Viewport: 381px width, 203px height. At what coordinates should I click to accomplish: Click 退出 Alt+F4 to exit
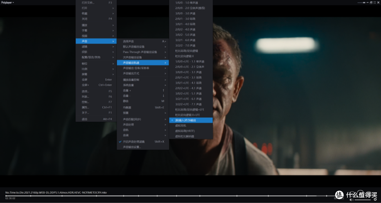(x=96, y=119)
